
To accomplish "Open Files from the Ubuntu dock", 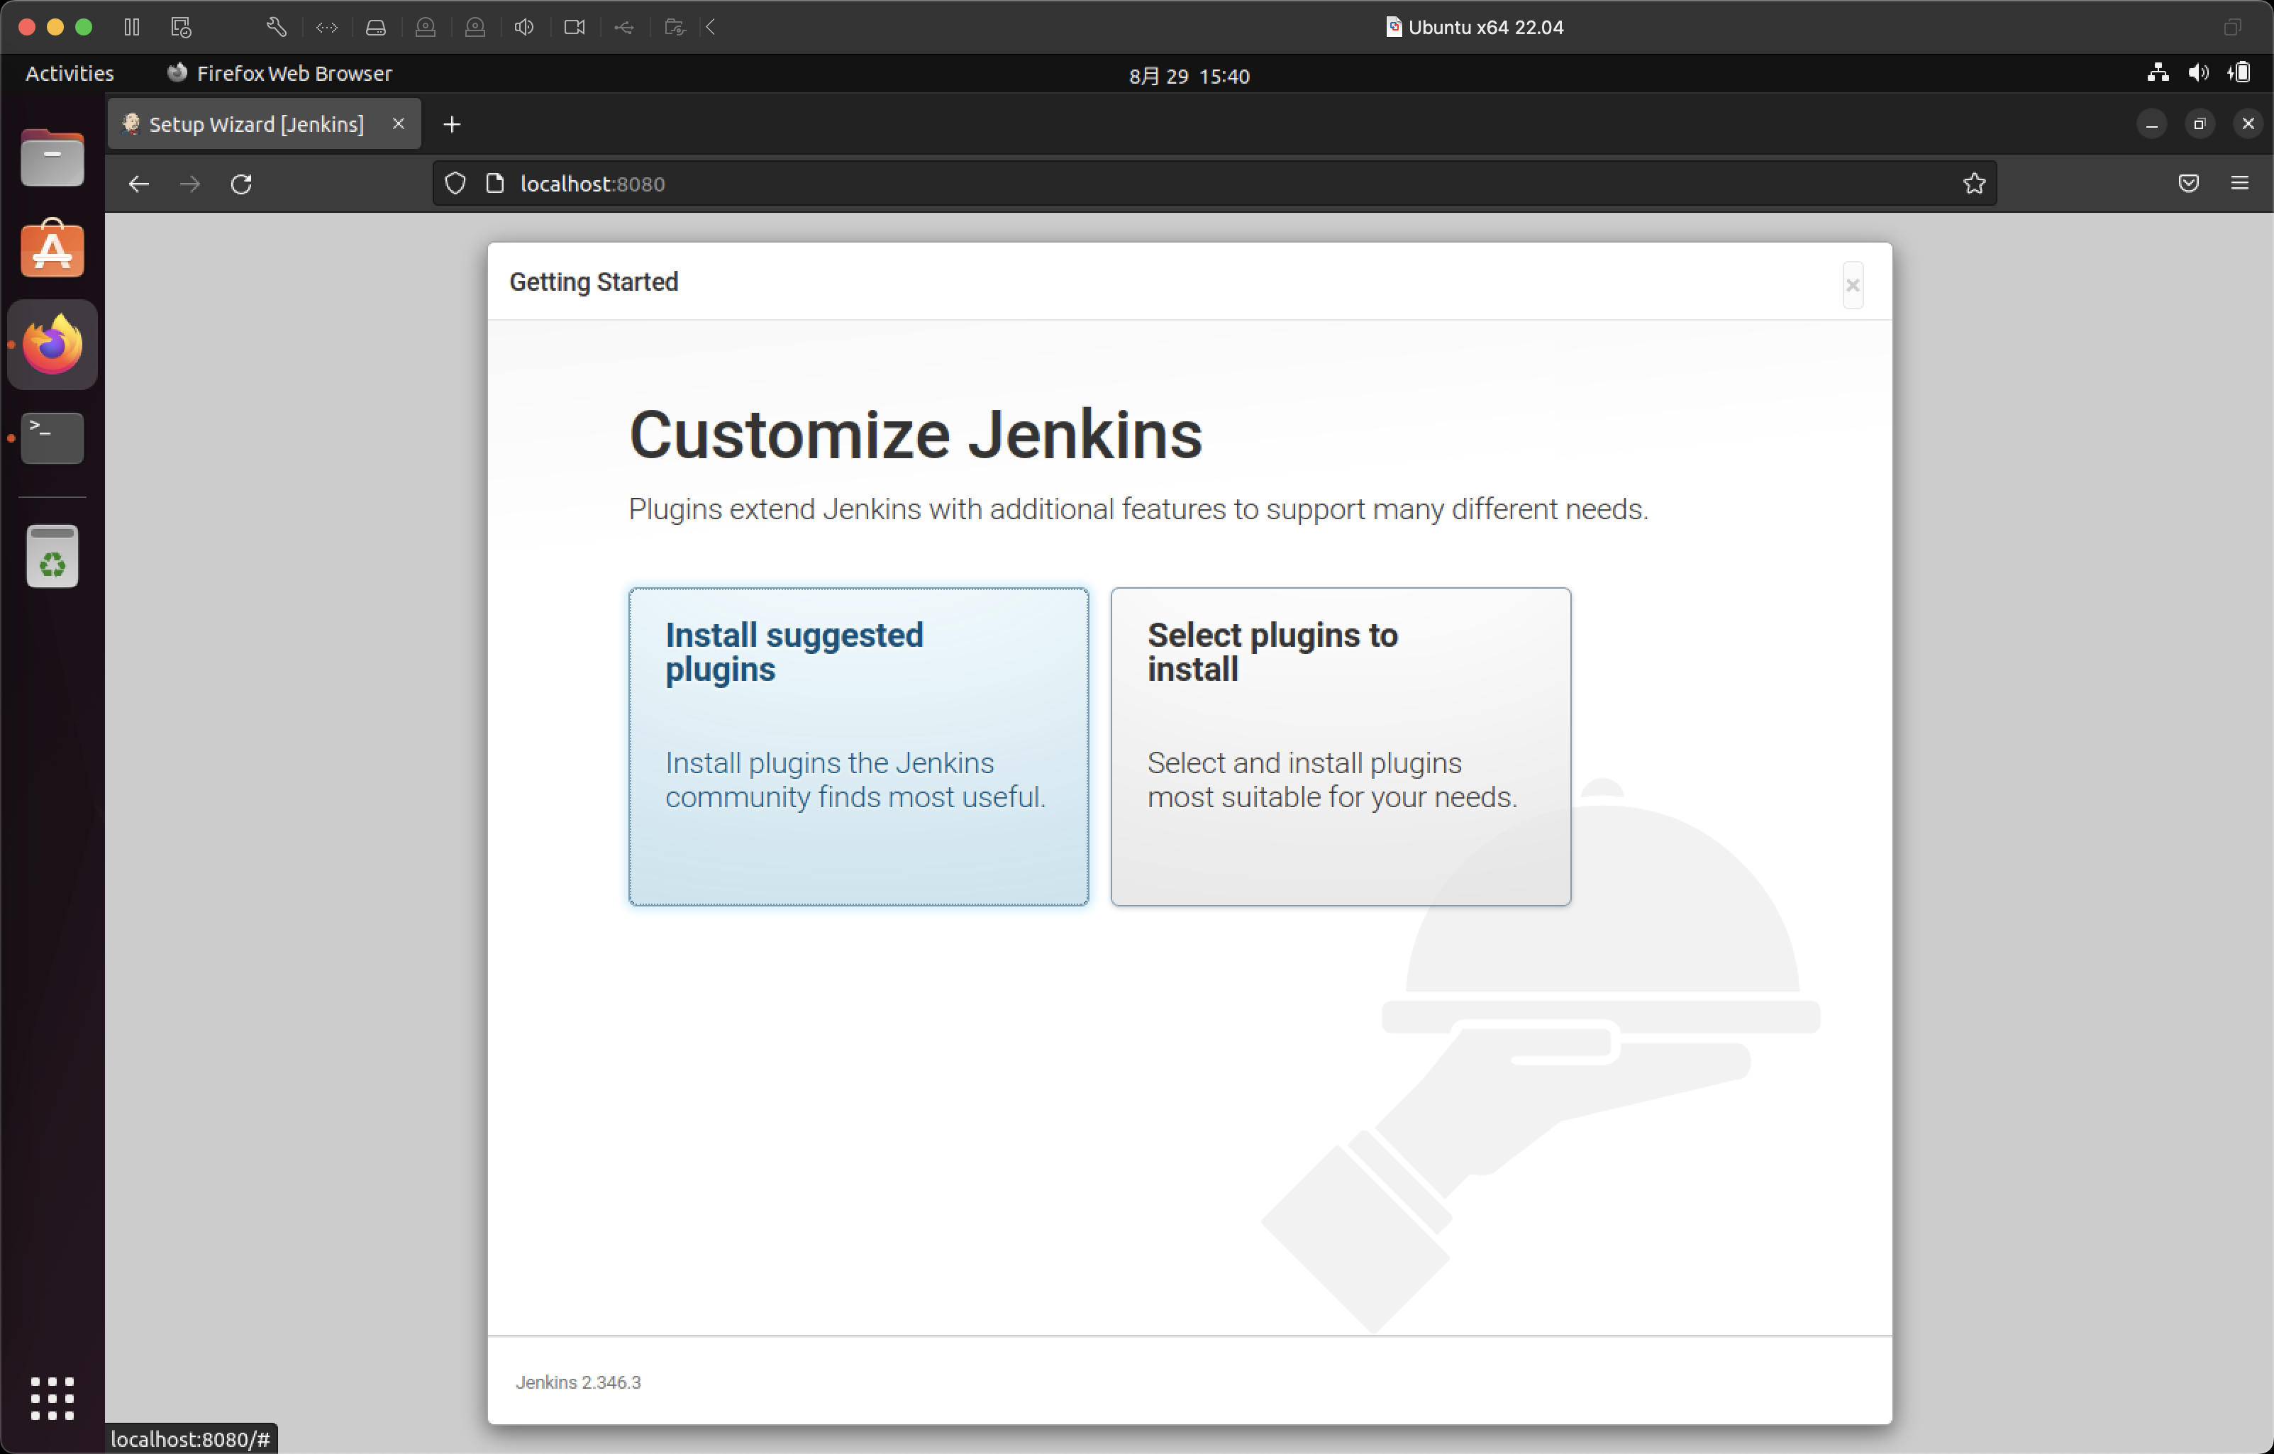I will click(52, 157).
